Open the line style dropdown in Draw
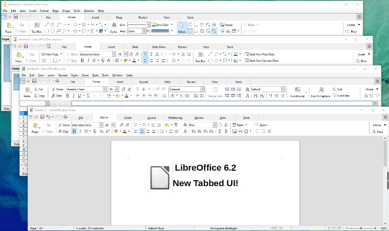Viewport: 389px width, 231px height. click(x=149, y=25)
